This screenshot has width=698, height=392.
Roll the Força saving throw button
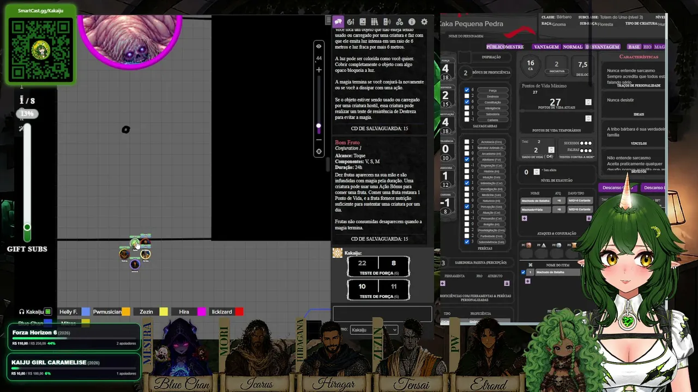492,90
